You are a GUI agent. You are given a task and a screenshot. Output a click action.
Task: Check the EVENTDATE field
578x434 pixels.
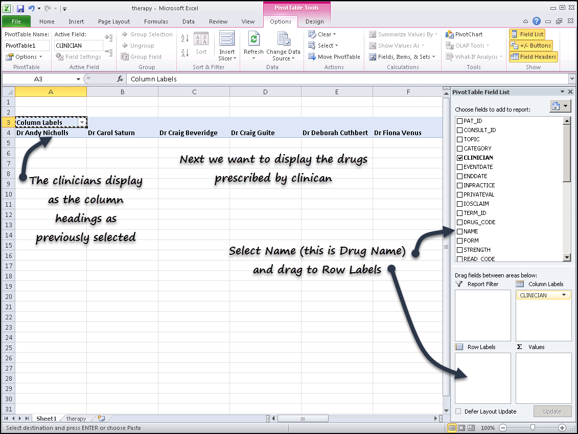[x=459, y=167]
